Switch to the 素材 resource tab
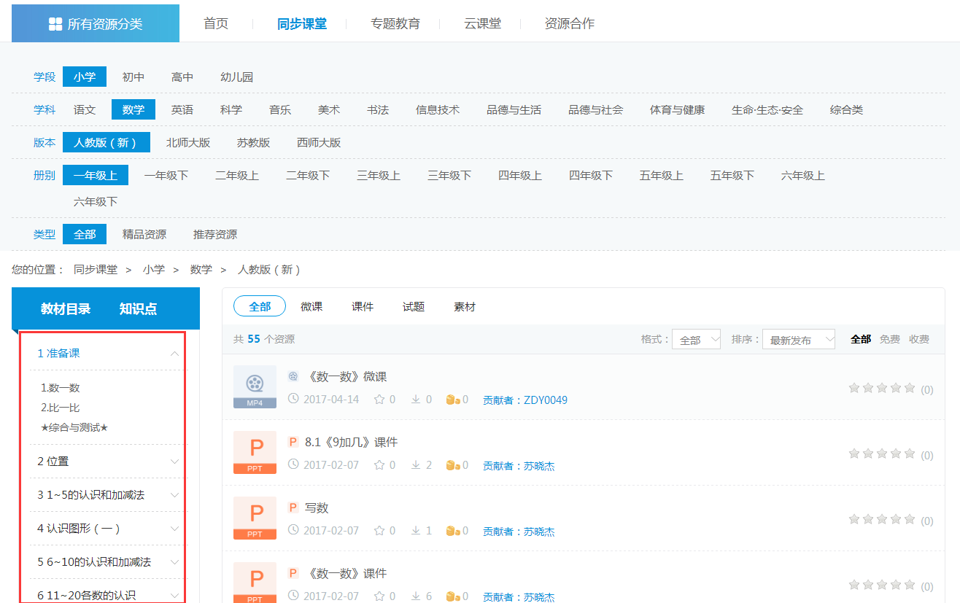The width and height of the screenshot is (960, 603). pos(465,306)
